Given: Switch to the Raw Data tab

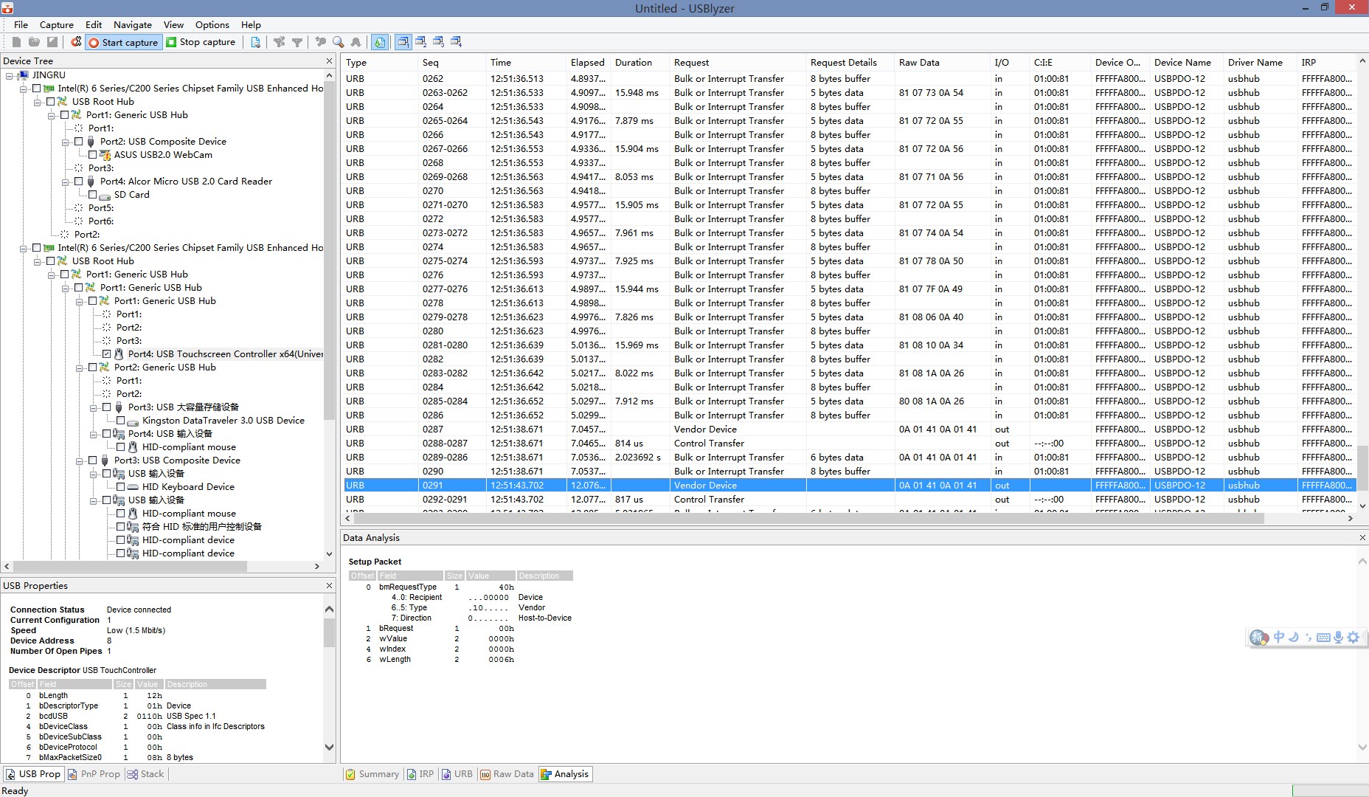Looking at the screenshot, I should 507,774.
